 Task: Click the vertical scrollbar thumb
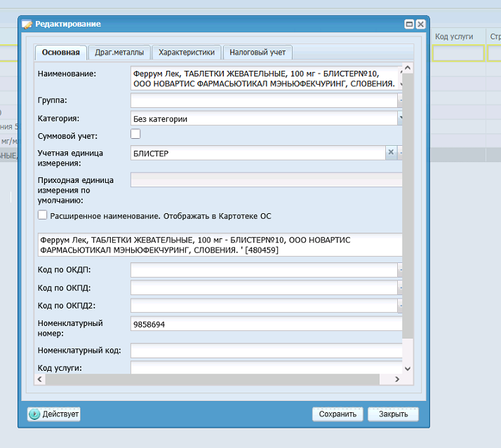click(x=408, y=206)
